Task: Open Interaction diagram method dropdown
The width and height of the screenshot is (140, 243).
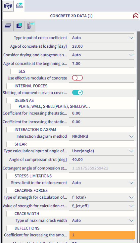Action: 101,136
